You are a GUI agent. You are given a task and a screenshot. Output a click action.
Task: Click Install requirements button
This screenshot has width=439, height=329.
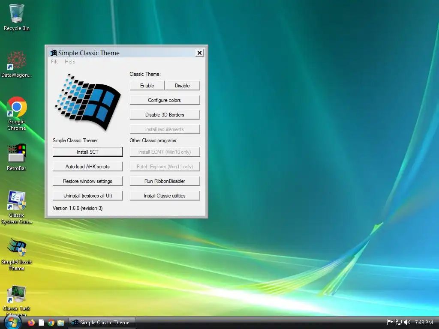point(165,129)
